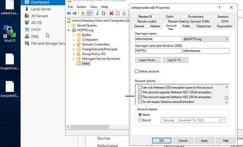The width and height of the screenshot is (243, 147).
Task: Check Kerberos AES 128 bit encryption option
Action: pos(140,92)
